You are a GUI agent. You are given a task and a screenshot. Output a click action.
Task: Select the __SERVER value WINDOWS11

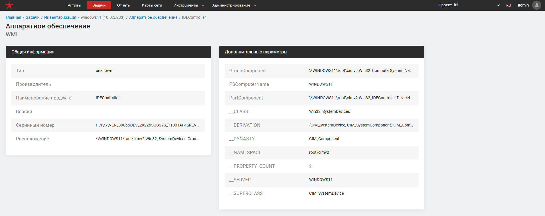click(321, 180)
